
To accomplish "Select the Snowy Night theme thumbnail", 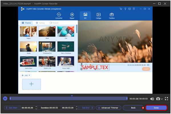I will 66,62.
